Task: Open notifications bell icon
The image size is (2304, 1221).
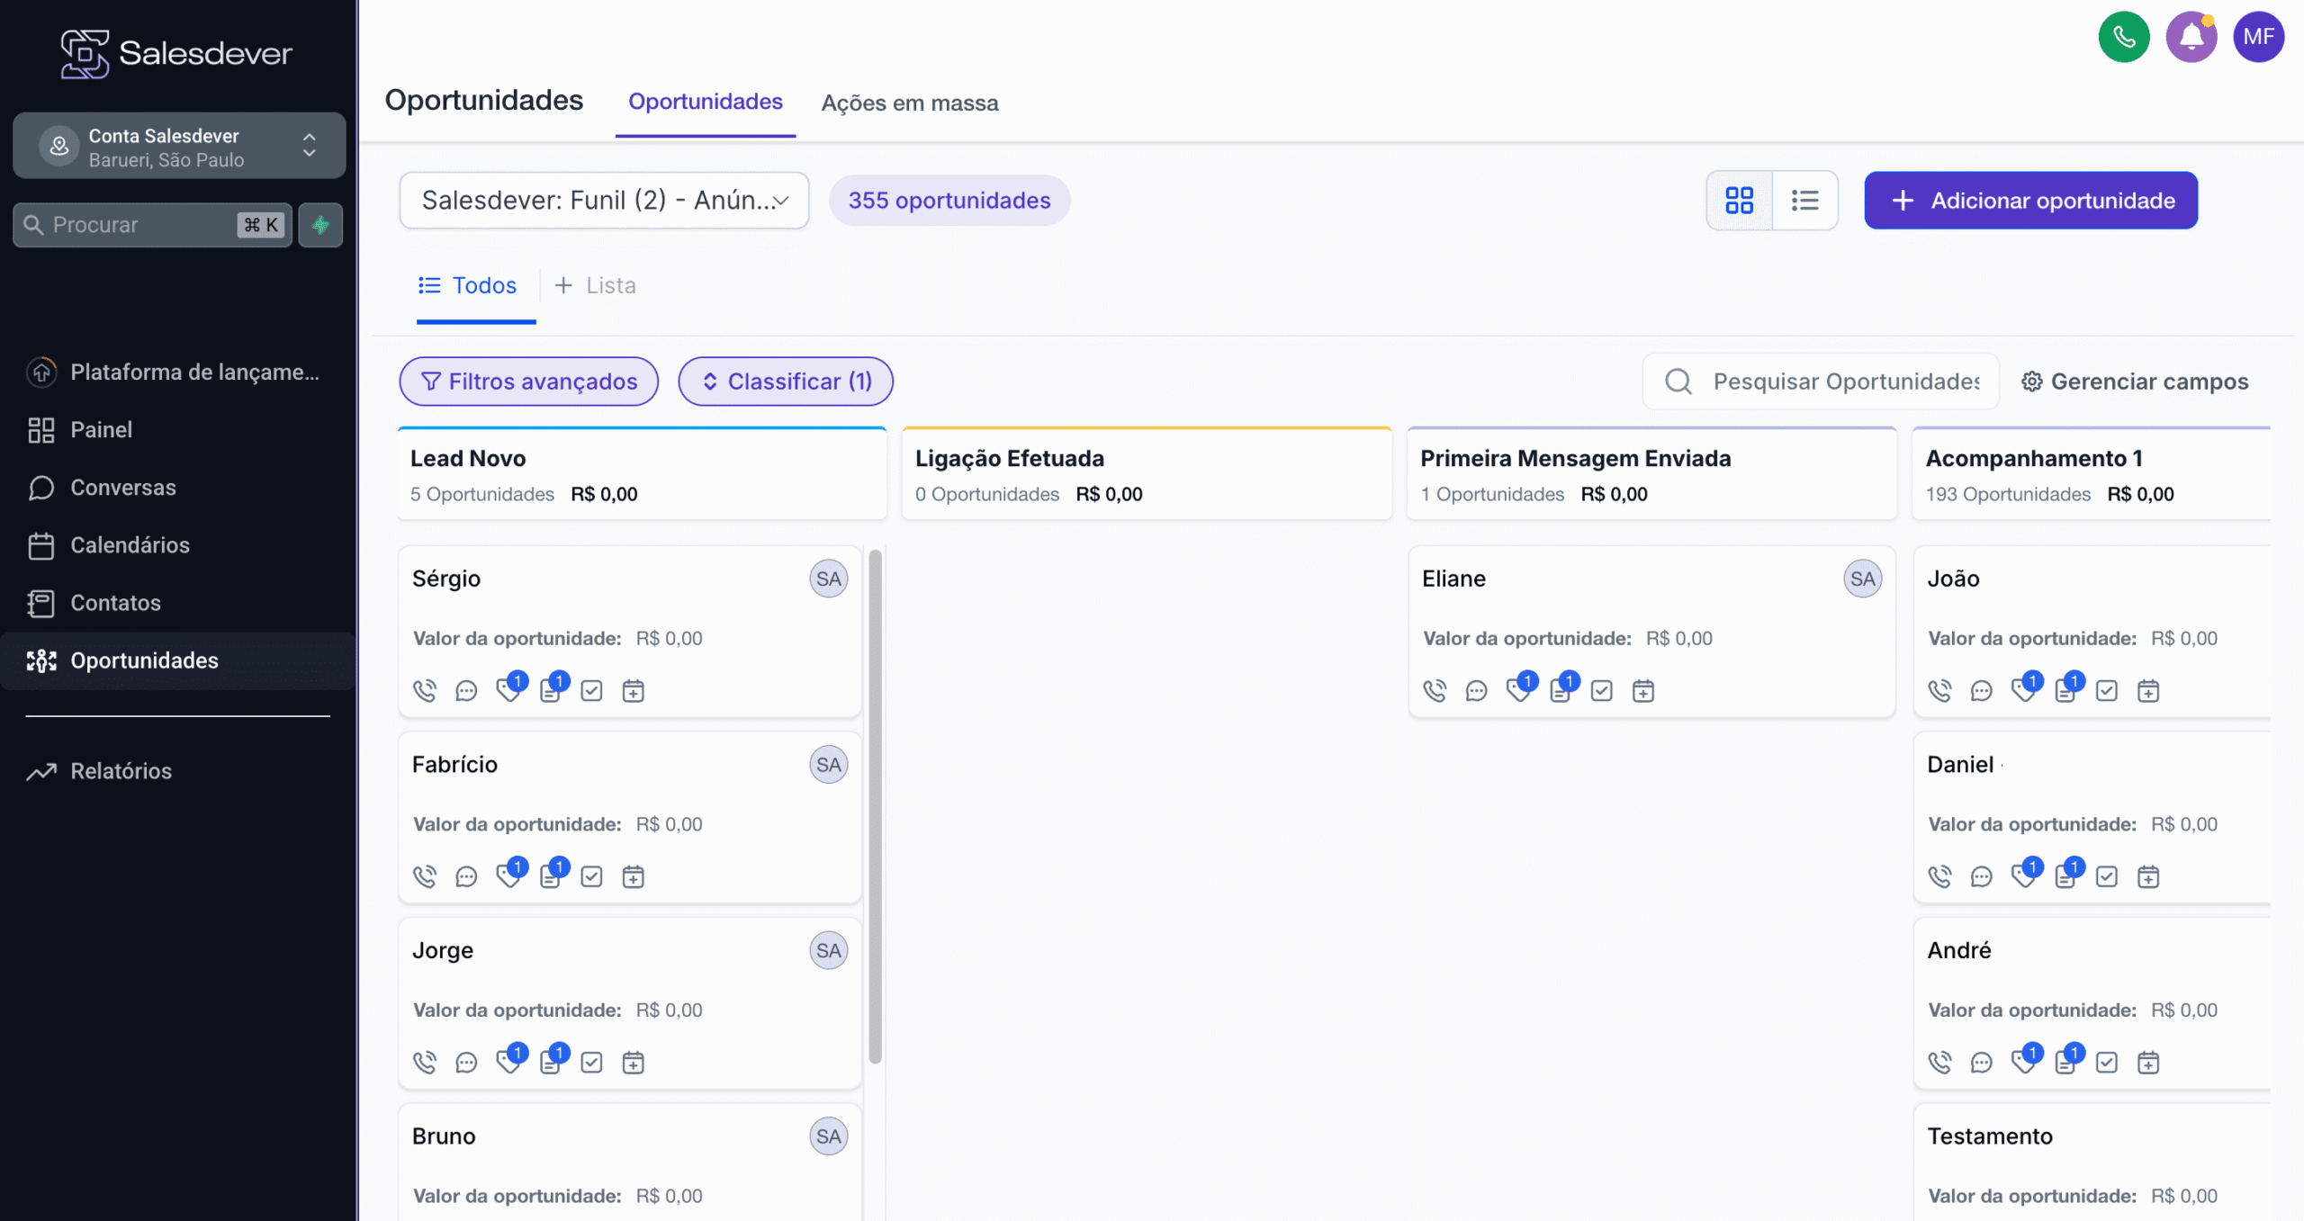Action: pyautogui.click(x=2191, y=37)
